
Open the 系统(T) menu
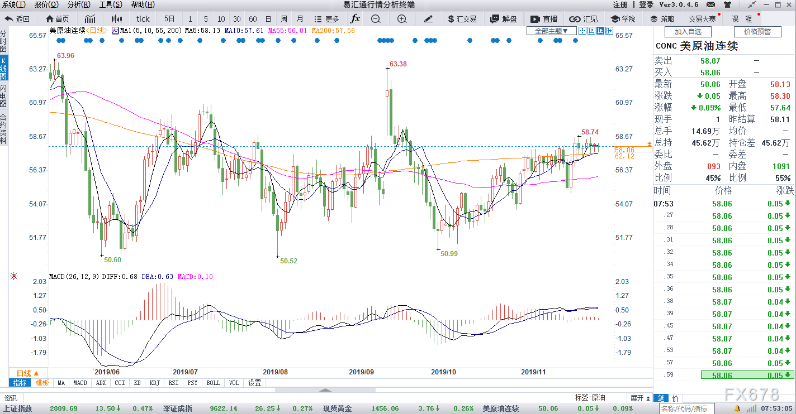click(x=14, y=4)
